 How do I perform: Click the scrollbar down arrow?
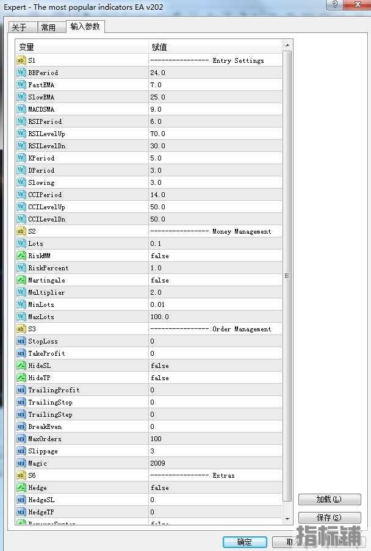coord(287,518)
